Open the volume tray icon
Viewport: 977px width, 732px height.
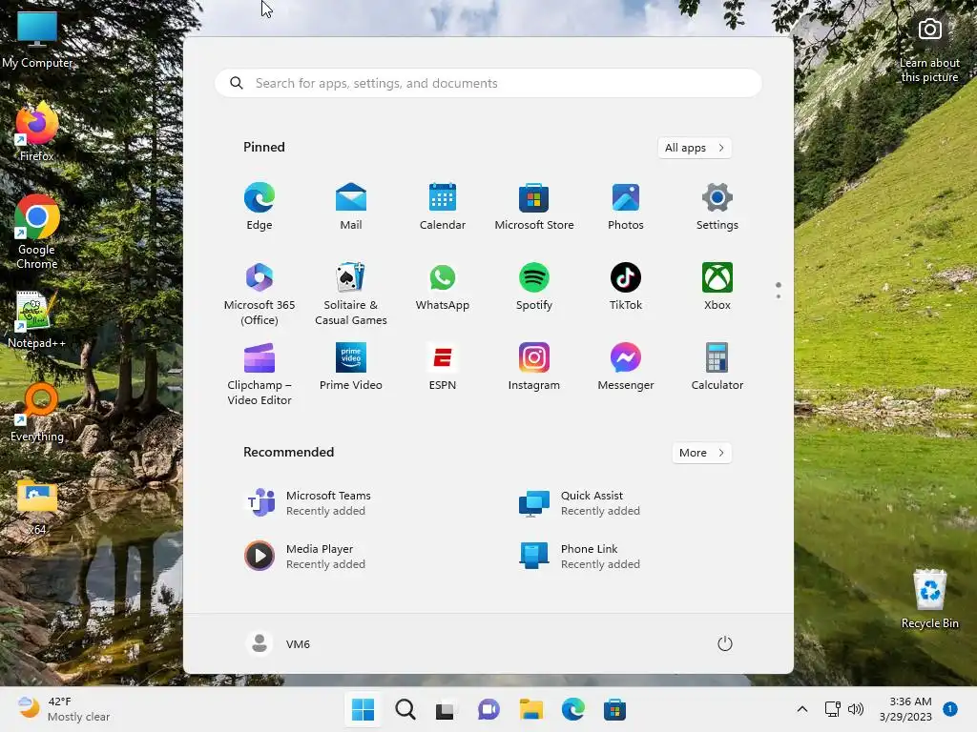click(x=856, y=709)
